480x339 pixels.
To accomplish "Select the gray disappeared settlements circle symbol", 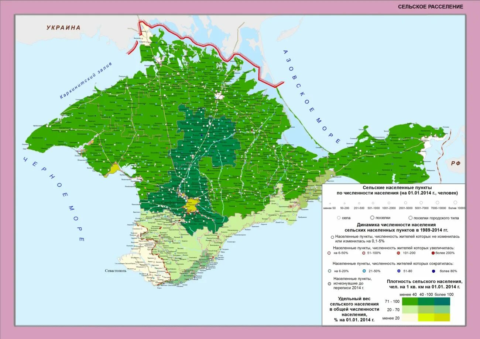I will pyautogui.click(x=330, y=284).
